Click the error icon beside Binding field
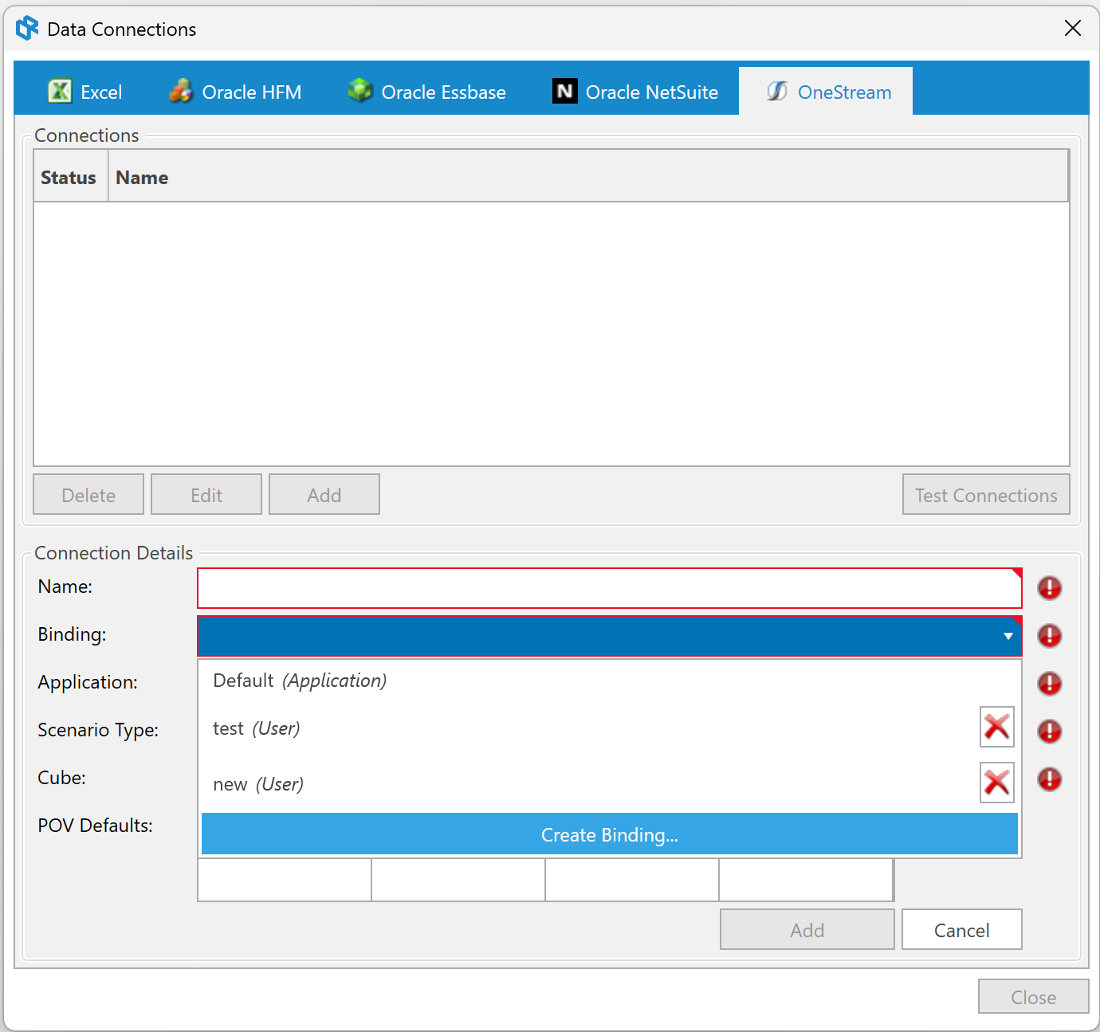Image resolution: width=1100 pixels, height=1032 pixels. 1049,636
